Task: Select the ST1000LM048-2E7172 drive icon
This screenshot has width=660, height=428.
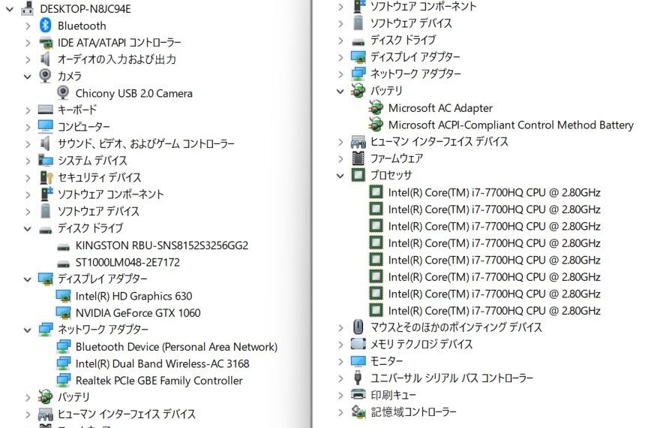Action: click(x=63, y=263)
